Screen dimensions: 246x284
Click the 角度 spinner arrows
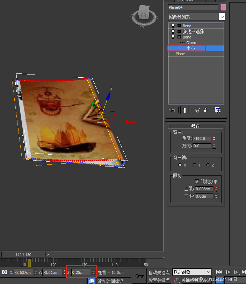click(x=214, y=139)
